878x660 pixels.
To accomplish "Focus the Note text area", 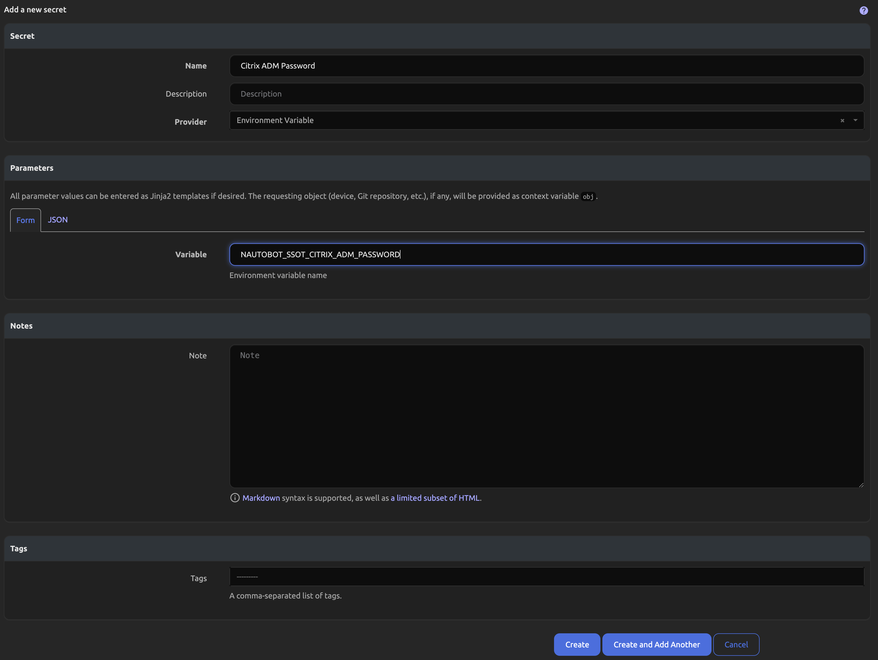I will [546, 416].
